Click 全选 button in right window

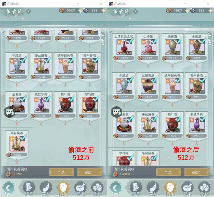click(168, 172)
